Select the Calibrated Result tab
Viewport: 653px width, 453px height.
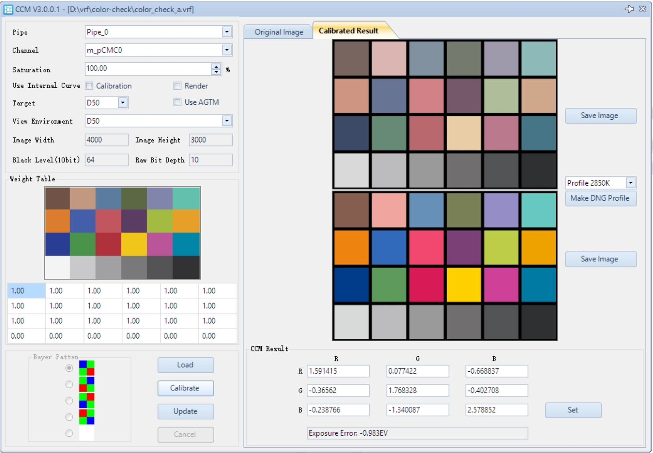[348, 31]
